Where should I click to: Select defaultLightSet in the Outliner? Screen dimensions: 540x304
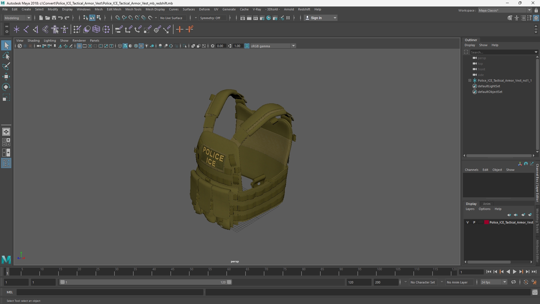[489, 86]
